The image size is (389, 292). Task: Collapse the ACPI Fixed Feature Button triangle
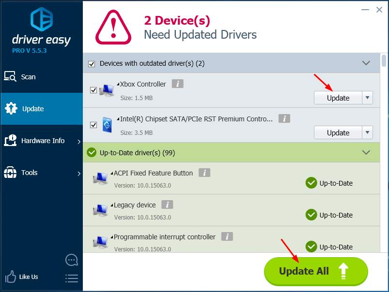tap(112, 173)
